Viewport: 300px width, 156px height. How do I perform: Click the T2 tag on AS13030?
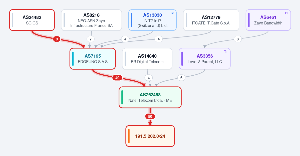coord(172,13)
